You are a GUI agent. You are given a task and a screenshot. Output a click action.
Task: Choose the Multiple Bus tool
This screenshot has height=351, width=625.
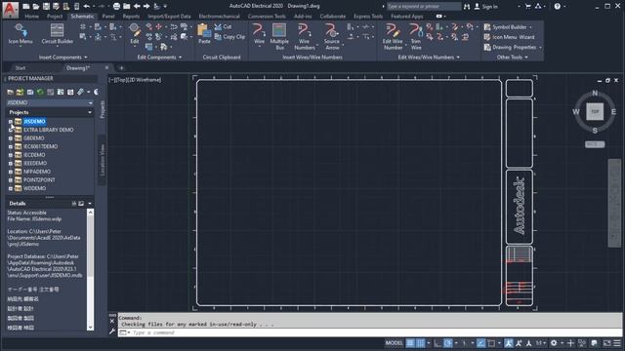coord(279,37)
